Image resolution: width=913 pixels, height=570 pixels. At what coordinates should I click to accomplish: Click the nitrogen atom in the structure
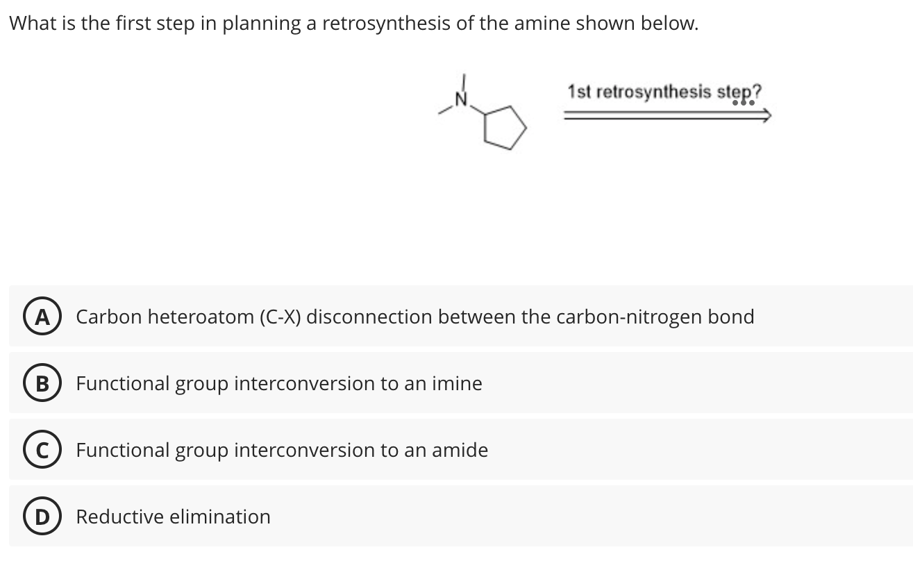460,99
